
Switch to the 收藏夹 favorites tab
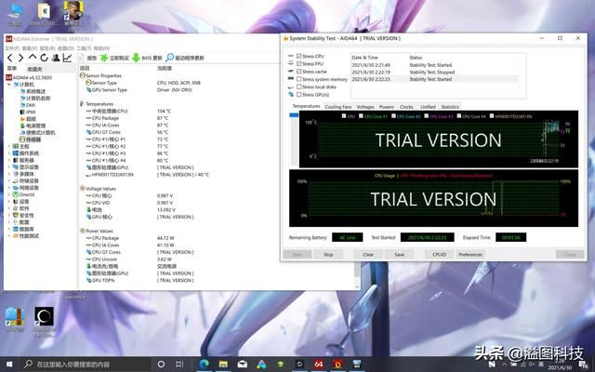pos(35,69)
